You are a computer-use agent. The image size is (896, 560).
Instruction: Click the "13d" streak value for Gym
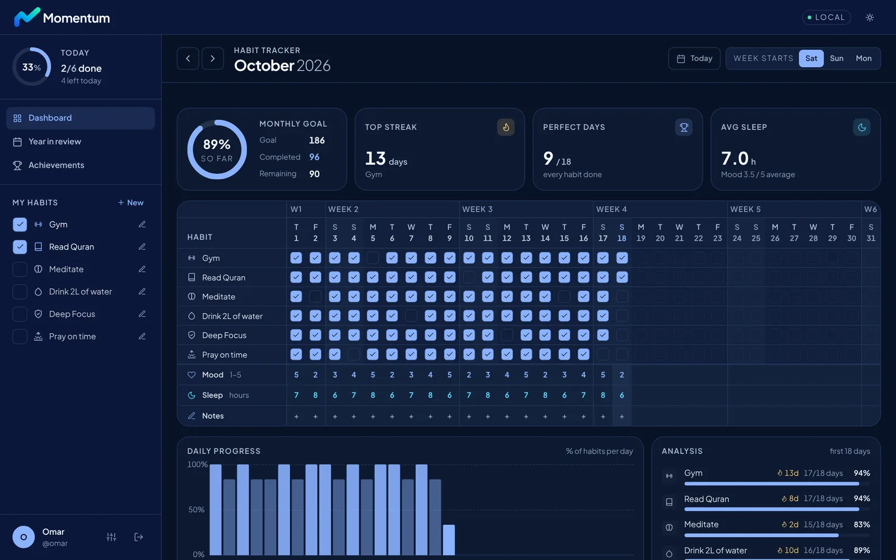pos(788,473)
